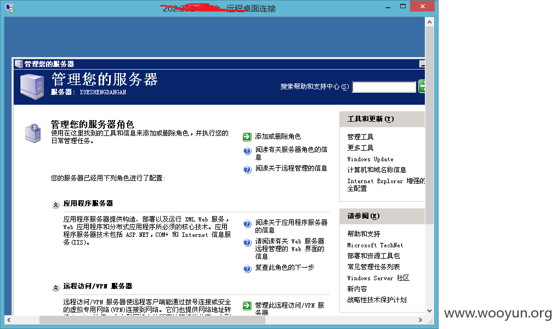Open 帮助和支持 link

(x=364, y=234)
